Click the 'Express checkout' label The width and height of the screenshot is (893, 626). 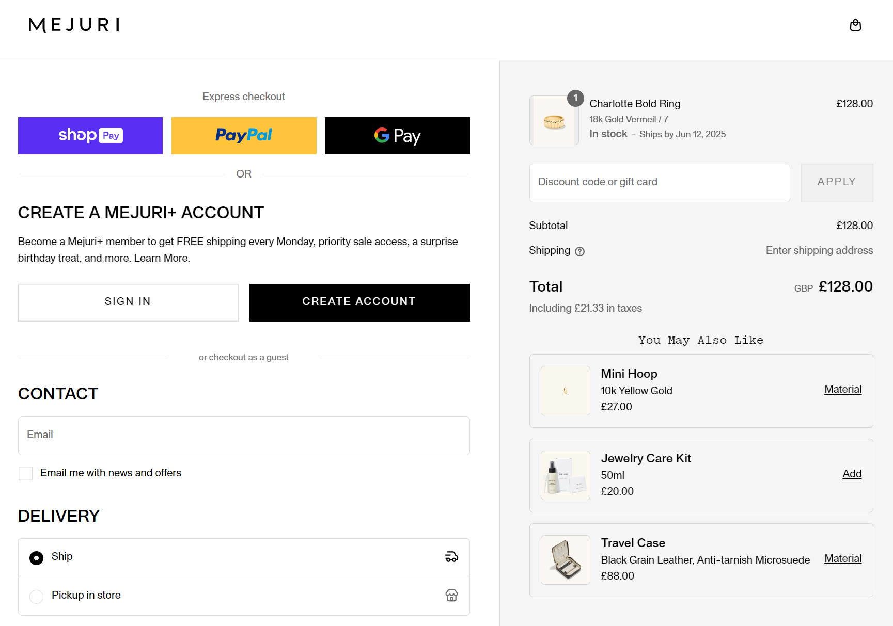244,97
